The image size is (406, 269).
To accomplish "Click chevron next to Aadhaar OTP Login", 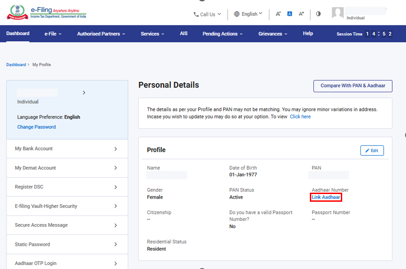I will click(x=115, y=264).
